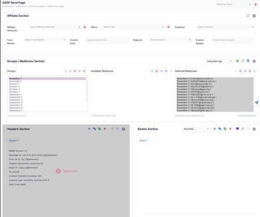260x217 pixels.
Task: Click yellow back arrow in Selected Mailboxes
Action: pos(236,71)
